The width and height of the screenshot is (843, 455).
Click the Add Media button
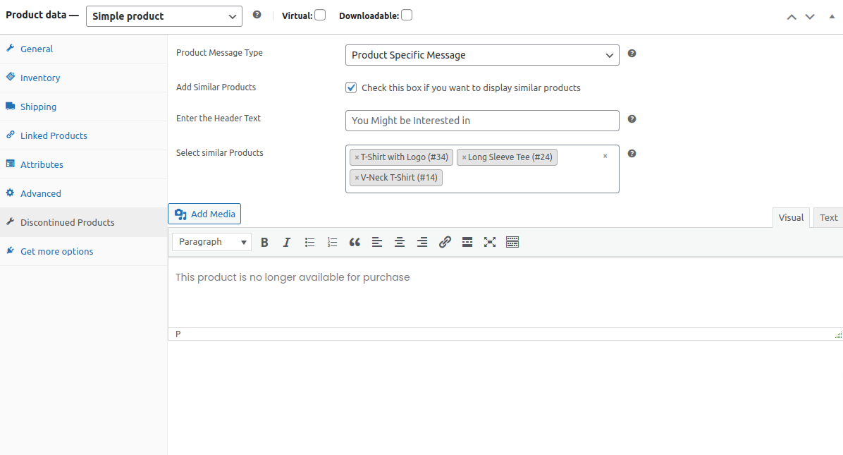204,214
